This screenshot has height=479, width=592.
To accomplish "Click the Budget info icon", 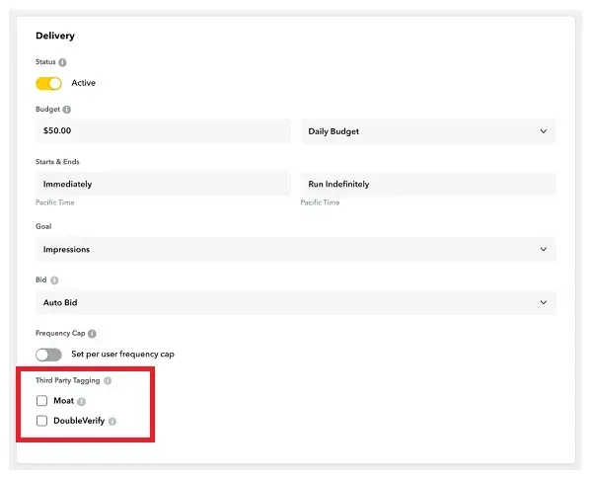I will [66, 110].
